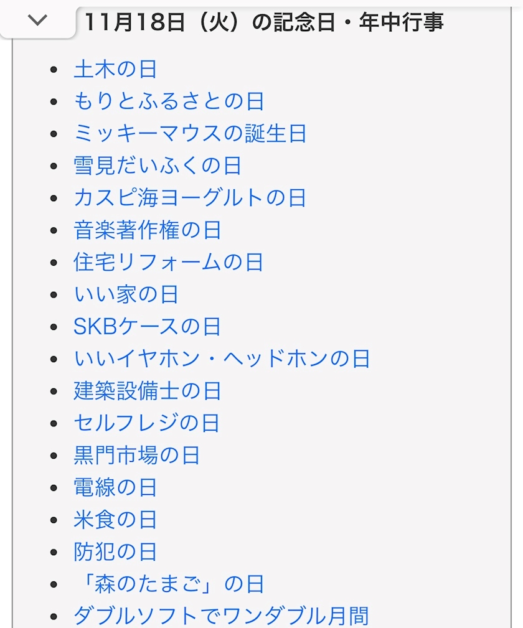523x628 pixels.
Task: Open the もりとふるさとの日 link
Action: [169, 101]
